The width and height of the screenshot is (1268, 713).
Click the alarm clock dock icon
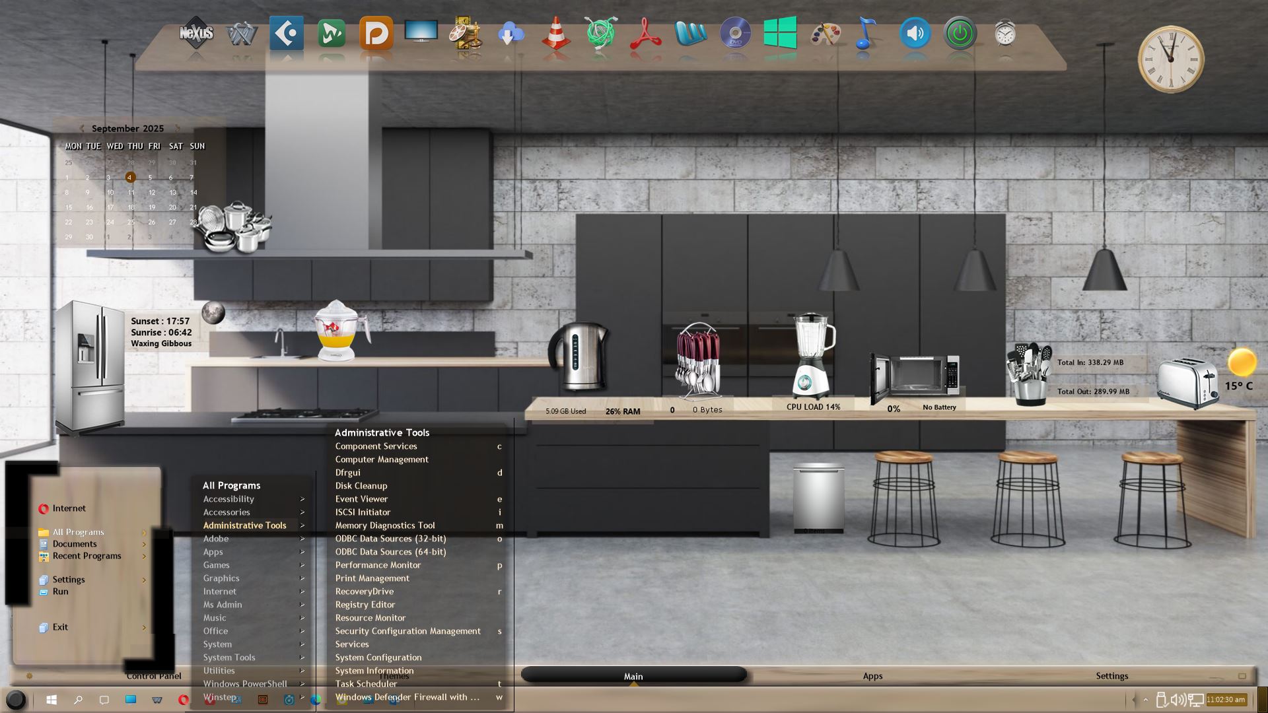tap(1004, 33)
